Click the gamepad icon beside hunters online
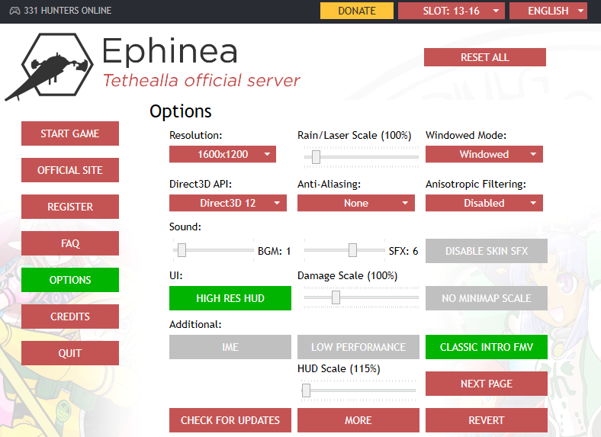 (14, 11)
